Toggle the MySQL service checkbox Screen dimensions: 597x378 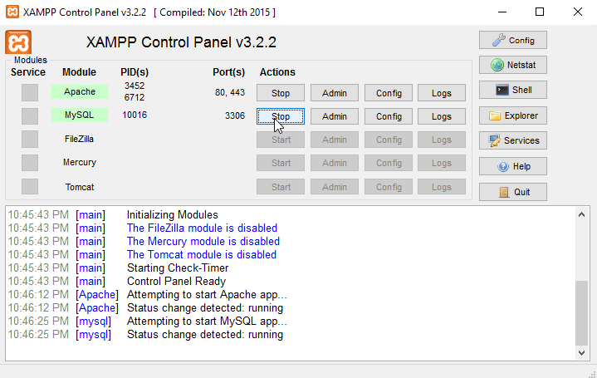pyautogui.click(x=30, y=115)
